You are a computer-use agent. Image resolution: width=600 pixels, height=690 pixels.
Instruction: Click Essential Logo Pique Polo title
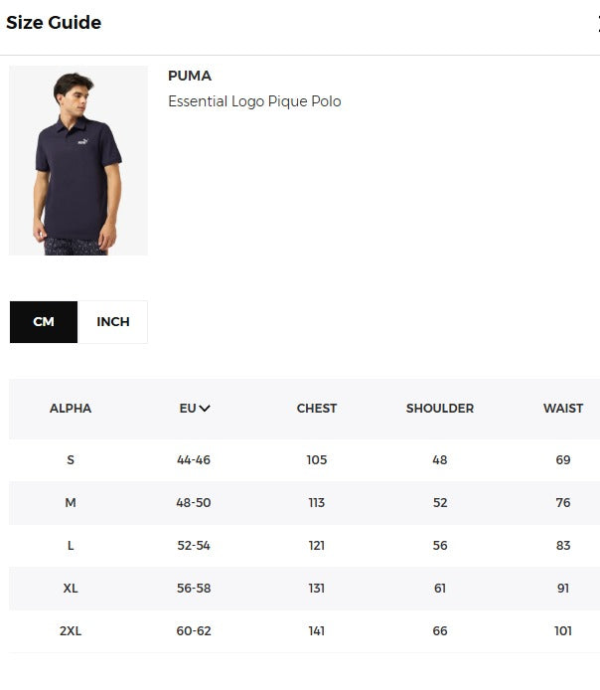click(254, 101)
